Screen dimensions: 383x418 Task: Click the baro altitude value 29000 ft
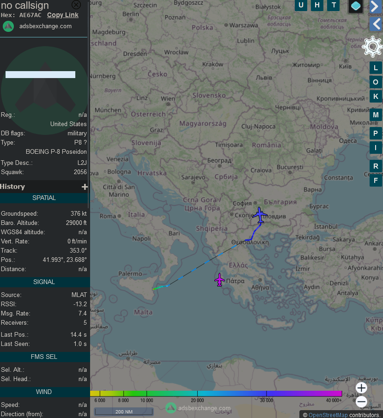76,223
